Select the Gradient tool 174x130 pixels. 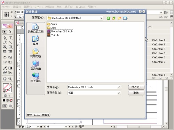point(10,68)
